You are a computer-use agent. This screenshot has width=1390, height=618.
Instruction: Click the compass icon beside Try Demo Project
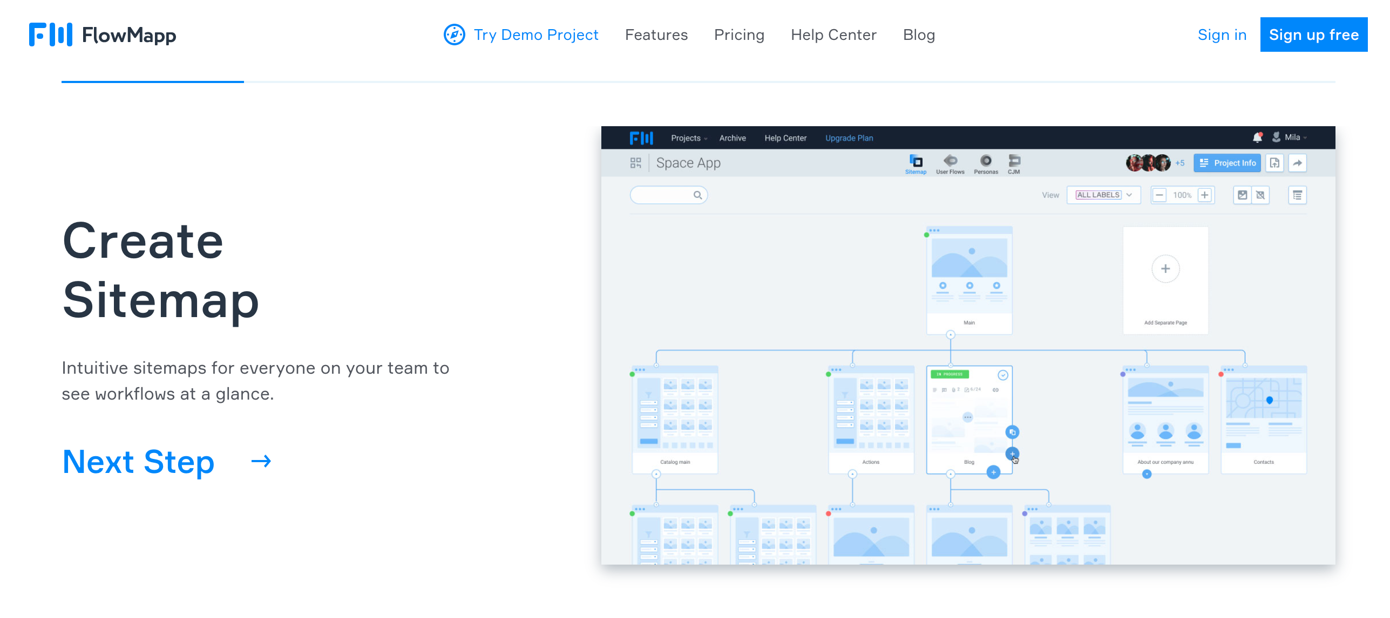(454, 35)
